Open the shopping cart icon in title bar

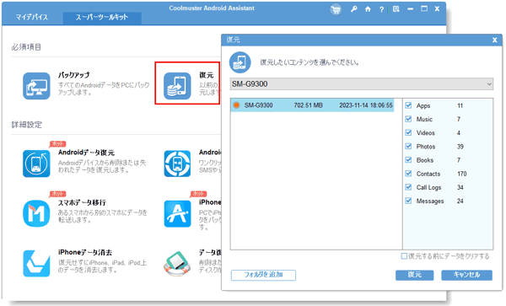click(x=336, y=9)
